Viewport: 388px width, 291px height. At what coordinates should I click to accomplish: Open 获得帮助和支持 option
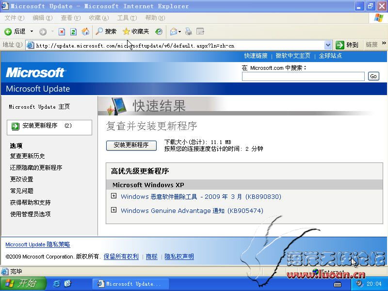click(30, 203)
